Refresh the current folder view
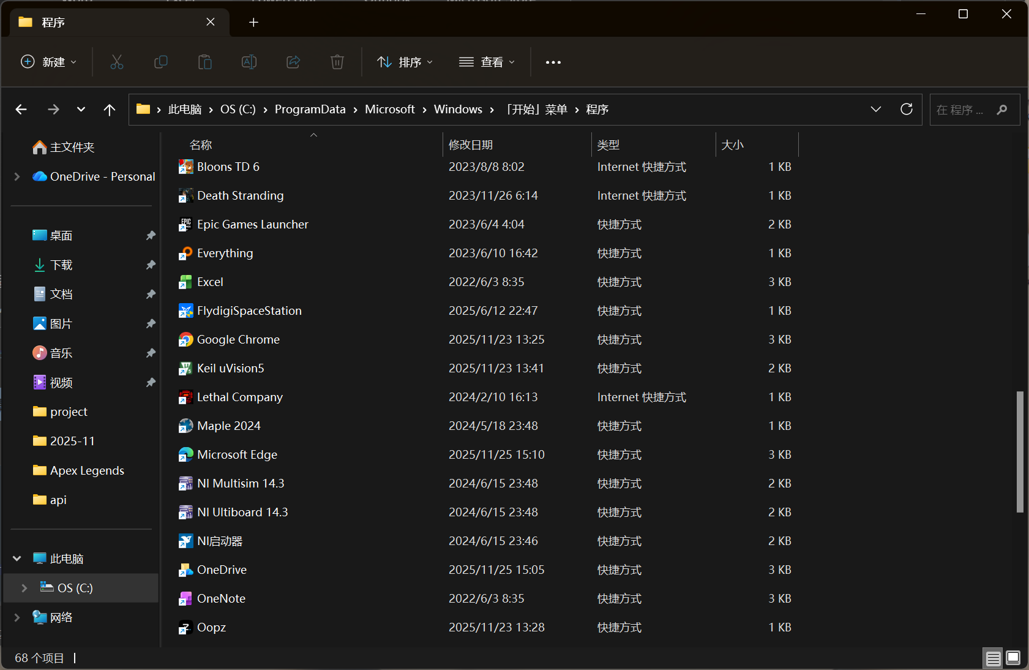Screen dimensions: 1029x670 coord(907,109)
